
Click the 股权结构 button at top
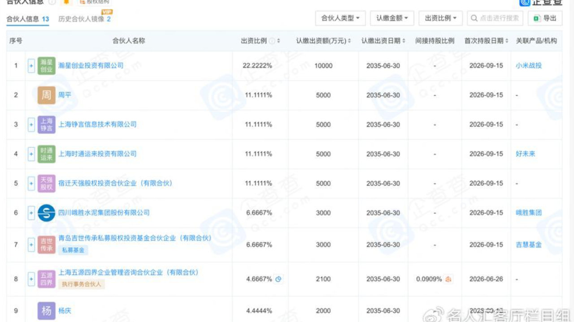94,3
